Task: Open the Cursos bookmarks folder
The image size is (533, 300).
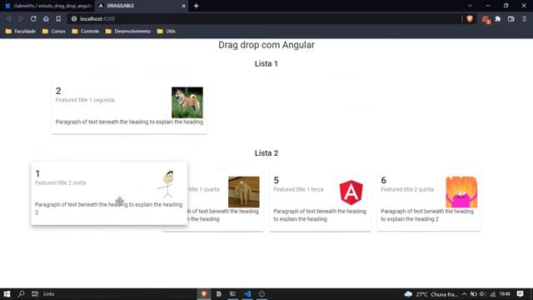Action: (x=53, y=32)
